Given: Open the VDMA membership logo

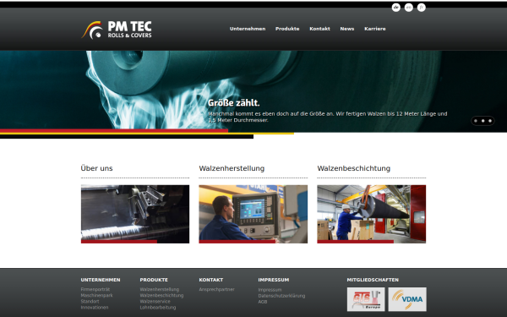Looking at the screenshot, I should pyautogui.click(x=407, y=299).
